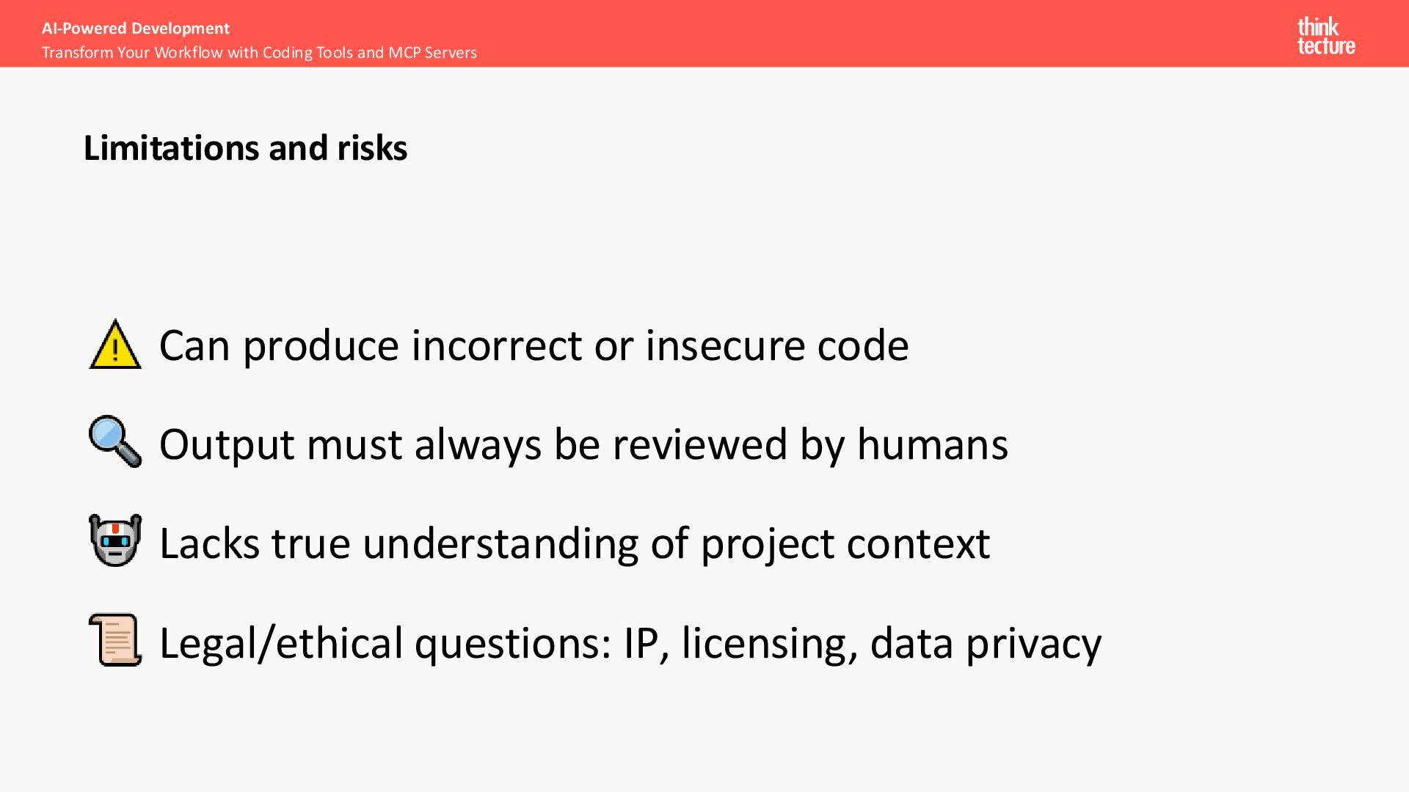1409x792 pixels.
Task: Click the 'Transform Your Workflow' subtitle
Action: (259, 52)
